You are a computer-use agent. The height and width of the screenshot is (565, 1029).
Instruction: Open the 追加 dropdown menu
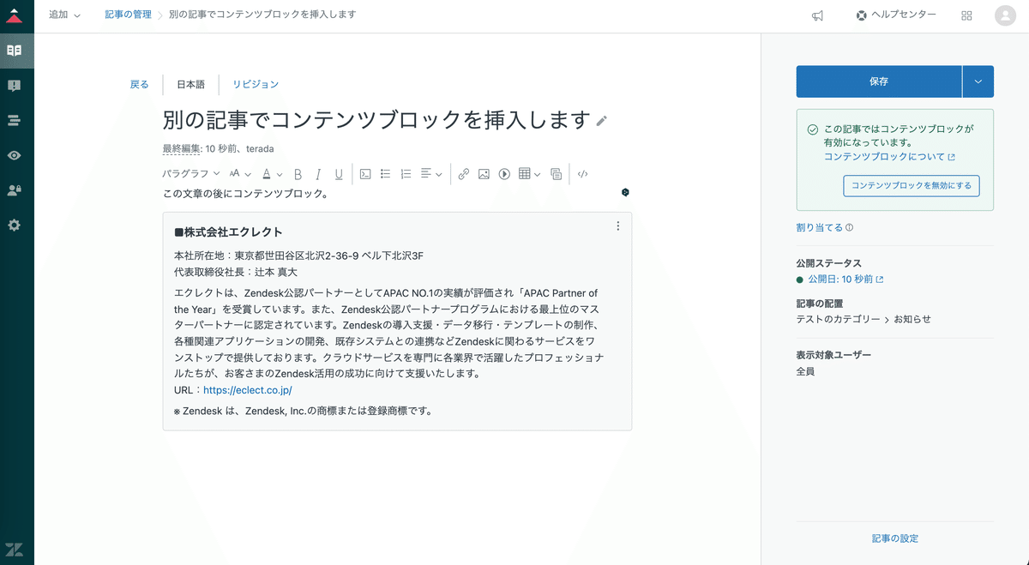coord(65,15)
